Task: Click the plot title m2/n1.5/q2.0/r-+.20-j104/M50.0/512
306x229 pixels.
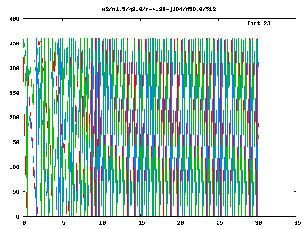Action: (159, 9)
